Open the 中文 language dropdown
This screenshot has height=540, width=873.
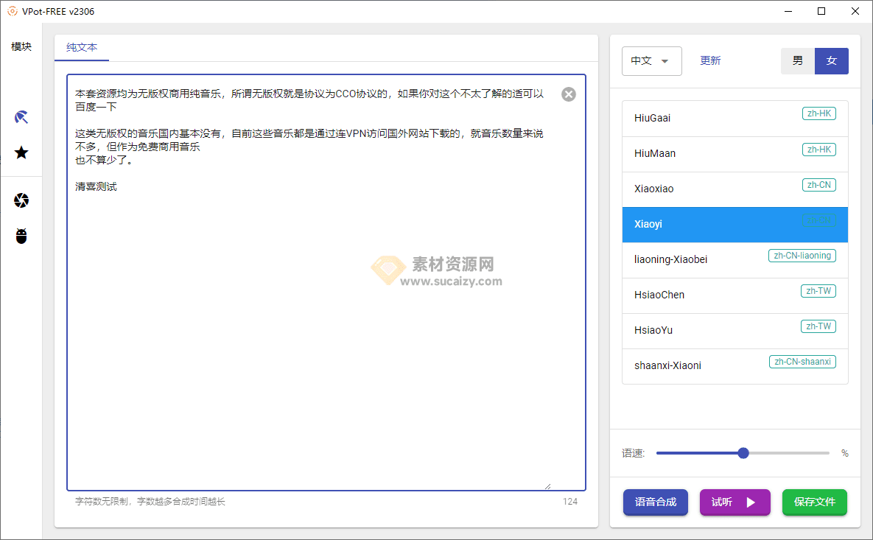tap(651, 60)
